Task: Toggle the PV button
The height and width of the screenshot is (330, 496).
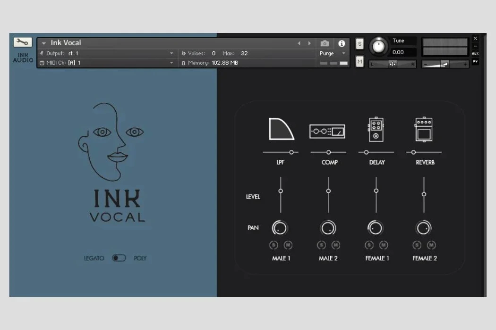Action: coord(475,61)
